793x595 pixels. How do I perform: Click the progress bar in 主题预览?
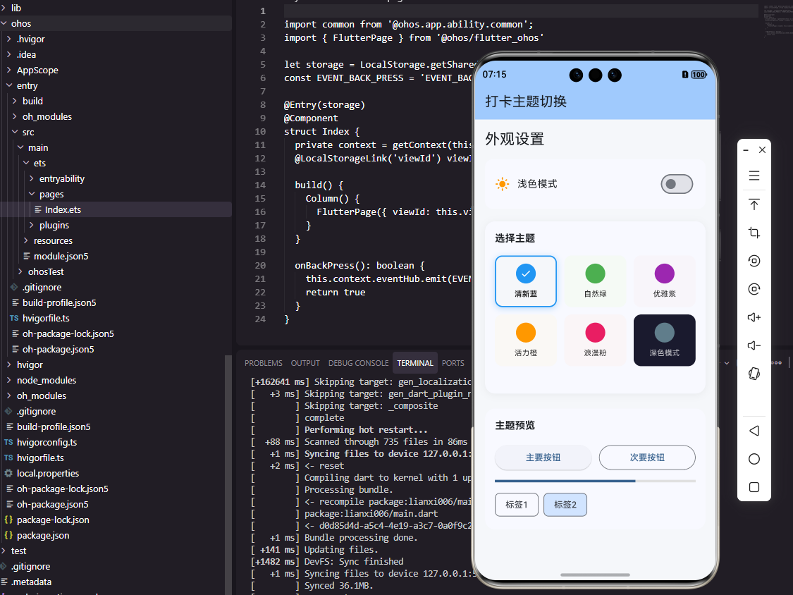(595, 481)
